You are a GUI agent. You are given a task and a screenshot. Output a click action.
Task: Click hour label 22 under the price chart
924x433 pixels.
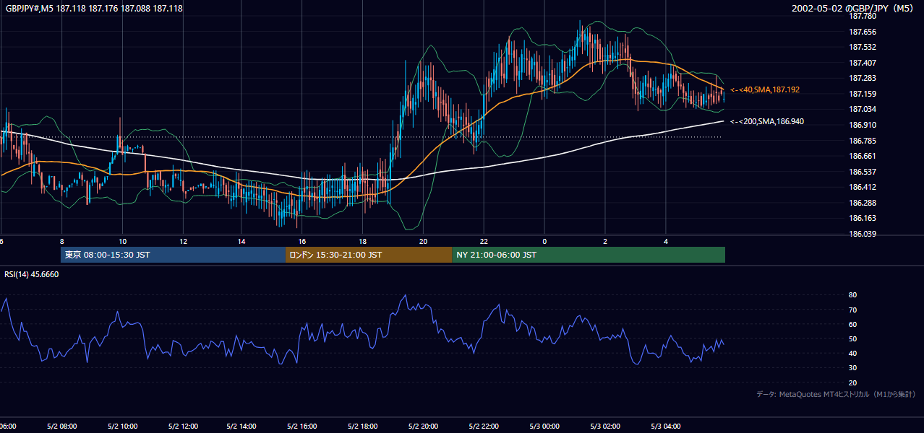click(484, 241)
